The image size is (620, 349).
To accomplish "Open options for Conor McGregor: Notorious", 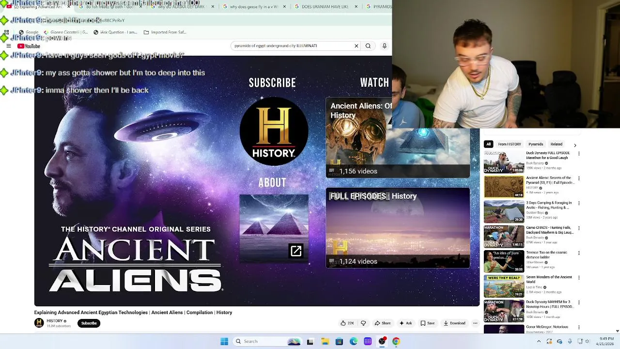I will click(579, 327).
